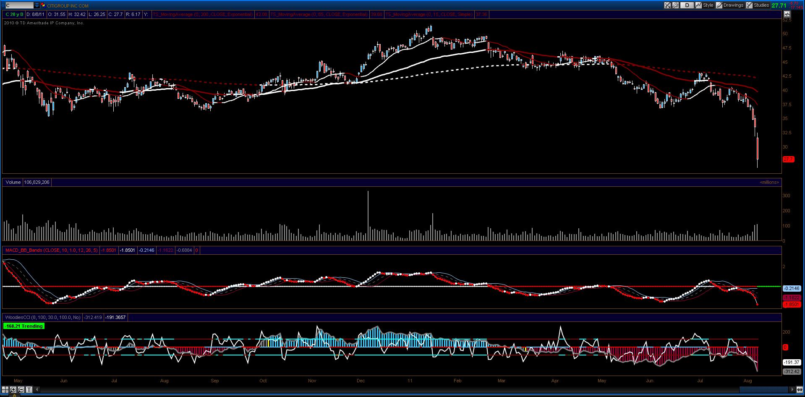Open the Drawings menu
Image resolution: width=805 pixels, height=397 pixels.
click(730, 5)
